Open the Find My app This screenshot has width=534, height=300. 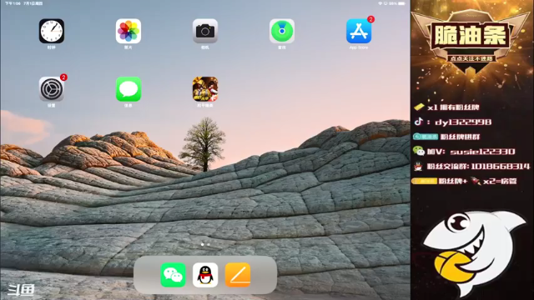282,31
